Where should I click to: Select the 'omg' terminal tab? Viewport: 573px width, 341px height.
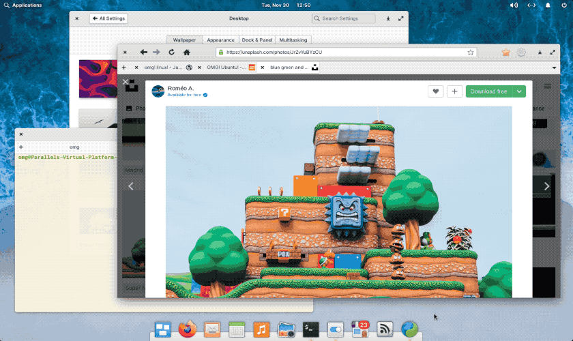pos(74,147)
